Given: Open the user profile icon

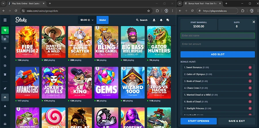Looking at the screenshot, I should coord(154,20).
